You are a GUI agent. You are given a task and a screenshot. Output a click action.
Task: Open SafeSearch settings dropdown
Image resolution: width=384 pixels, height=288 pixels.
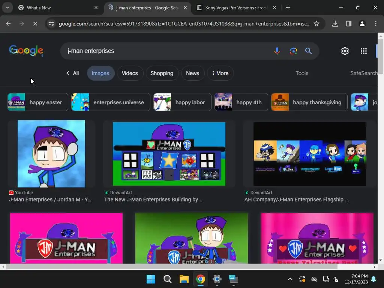(x=364, y=73)
